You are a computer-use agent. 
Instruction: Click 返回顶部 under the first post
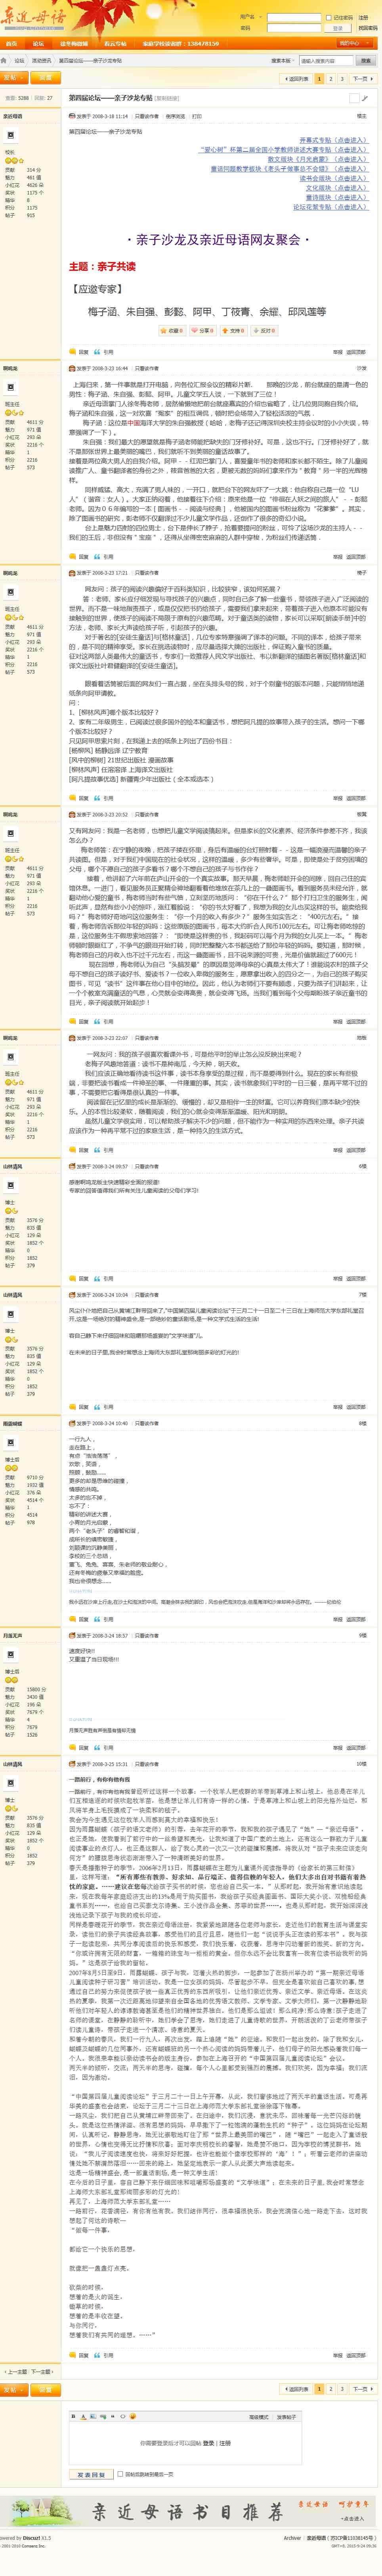pos(356,352)
